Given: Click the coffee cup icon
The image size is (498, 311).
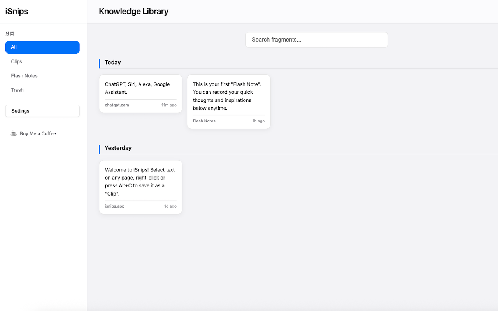Looking at the screenshot, I should [14, 133].
